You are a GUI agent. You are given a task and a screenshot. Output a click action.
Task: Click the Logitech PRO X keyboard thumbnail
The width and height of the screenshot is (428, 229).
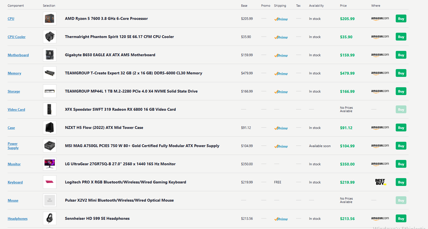click(50, 182)
